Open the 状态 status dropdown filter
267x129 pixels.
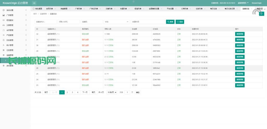pyautogui.click(x=116, y=22)
